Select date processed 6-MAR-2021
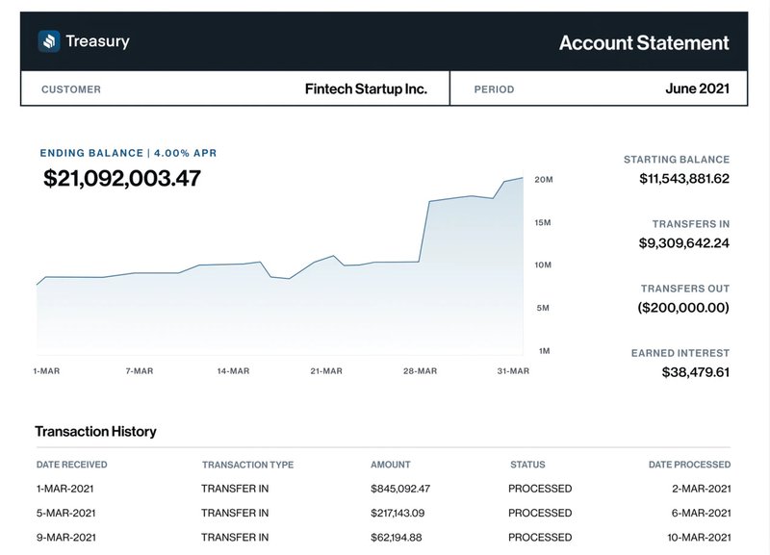Image resolution: width=770 pixels, height=555 pixels. click(702, 514)
